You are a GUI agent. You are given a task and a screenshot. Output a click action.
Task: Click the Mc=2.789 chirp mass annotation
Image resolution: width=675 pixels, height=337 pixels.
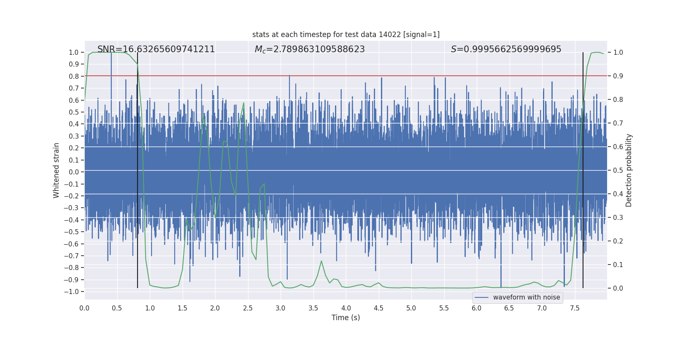[310, 49]
